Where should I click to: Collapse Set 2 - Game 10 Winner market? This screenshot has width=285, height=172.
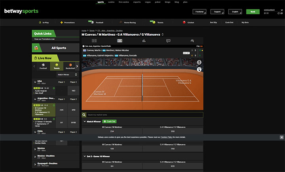point(85,156)
